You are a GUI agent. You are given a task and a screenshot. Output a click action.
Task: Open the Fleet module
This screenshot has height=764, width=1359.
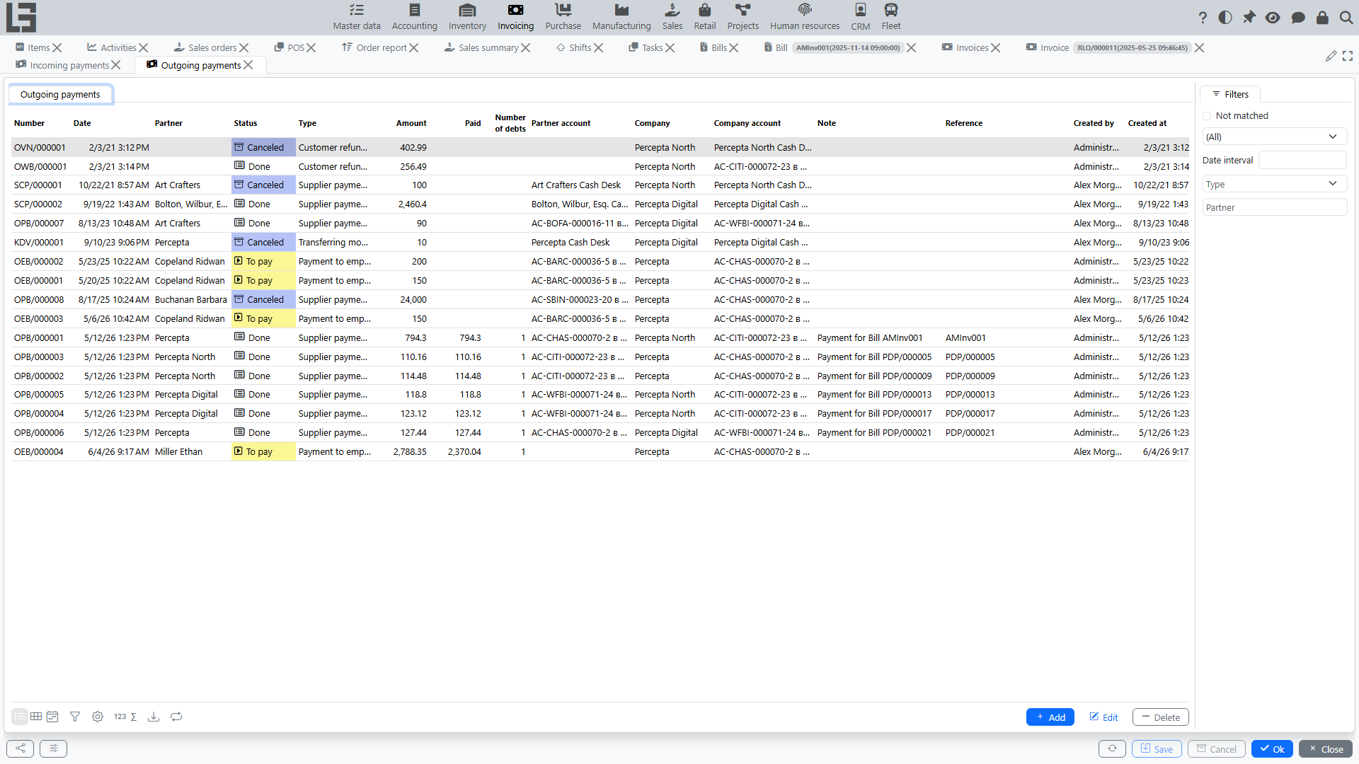coord(891,17)
